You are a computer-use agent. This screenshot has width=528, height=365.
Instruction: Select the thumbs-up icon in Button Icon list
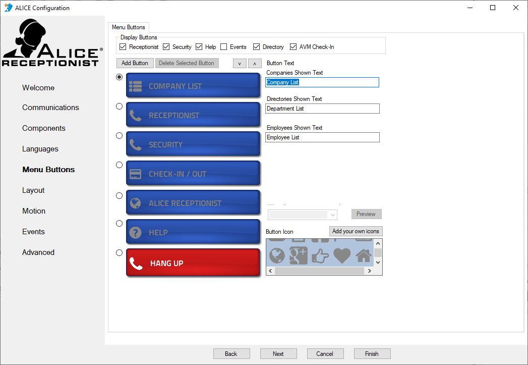click(x=320, y=256)
